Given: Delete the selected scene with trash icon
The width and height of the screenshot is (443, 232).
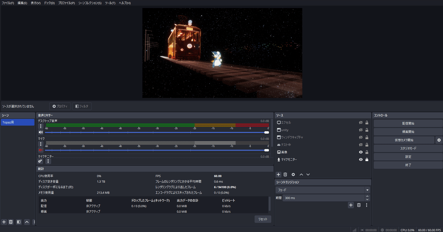Looking at the screenshot, I should (11, 222).
